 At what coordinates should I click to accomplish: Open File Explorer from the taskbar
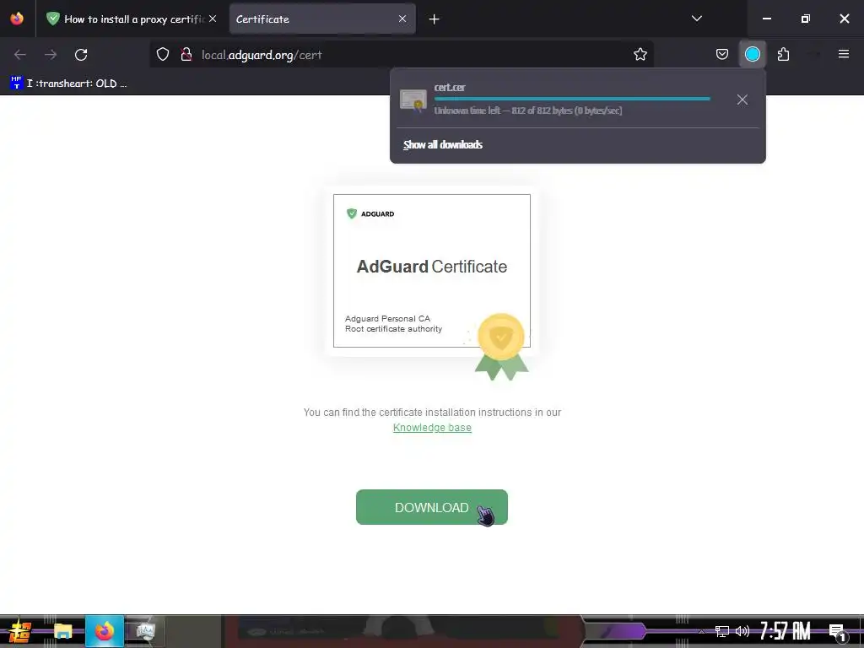pyautogui.click(x=62, y=631)
